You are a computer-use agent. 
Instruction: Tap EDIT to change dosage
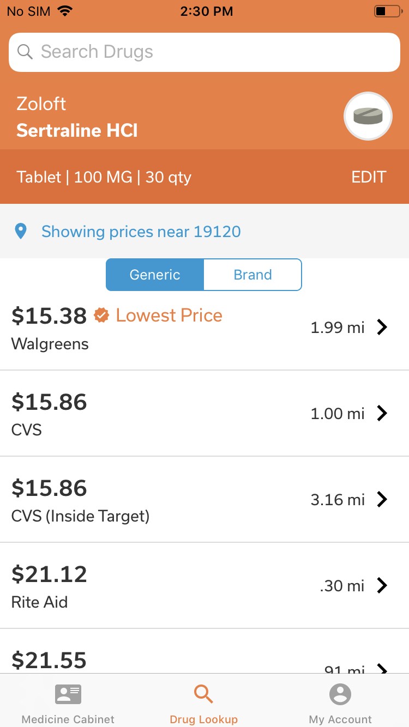(369, 177)
